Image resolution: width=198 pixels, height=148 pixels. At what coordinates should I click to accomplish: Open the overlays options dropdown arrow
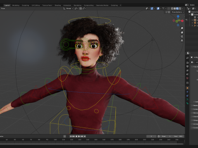click(160, 9)
